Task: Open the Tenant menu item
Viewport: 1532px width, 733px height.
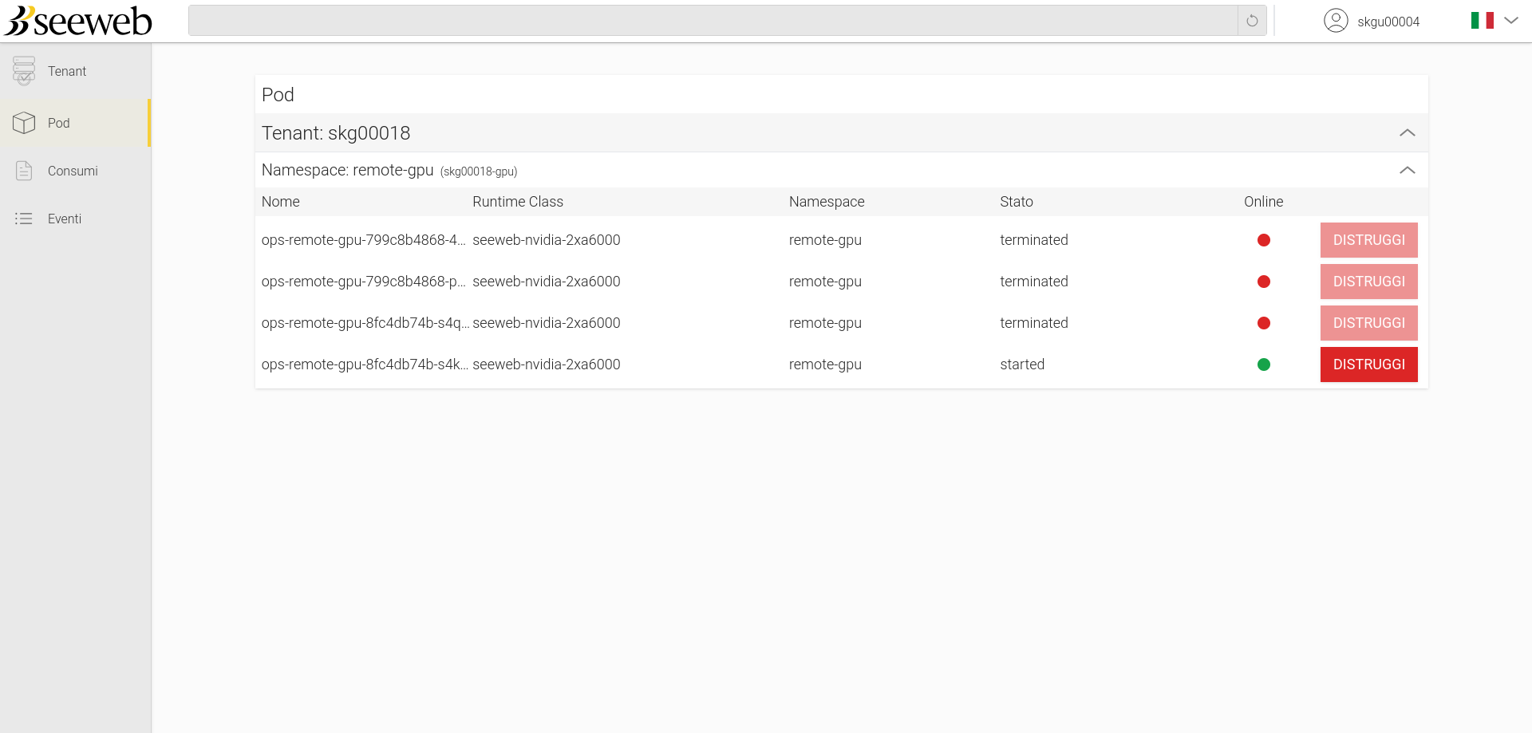Action: pos(67,71)
